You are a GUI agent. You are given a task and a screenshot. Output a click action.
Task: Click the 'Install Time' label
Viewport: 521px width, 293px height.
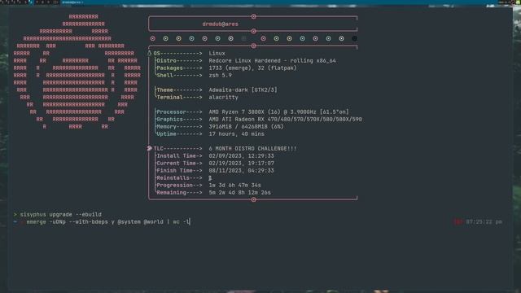pyautogui.click(x=176, y=155)
